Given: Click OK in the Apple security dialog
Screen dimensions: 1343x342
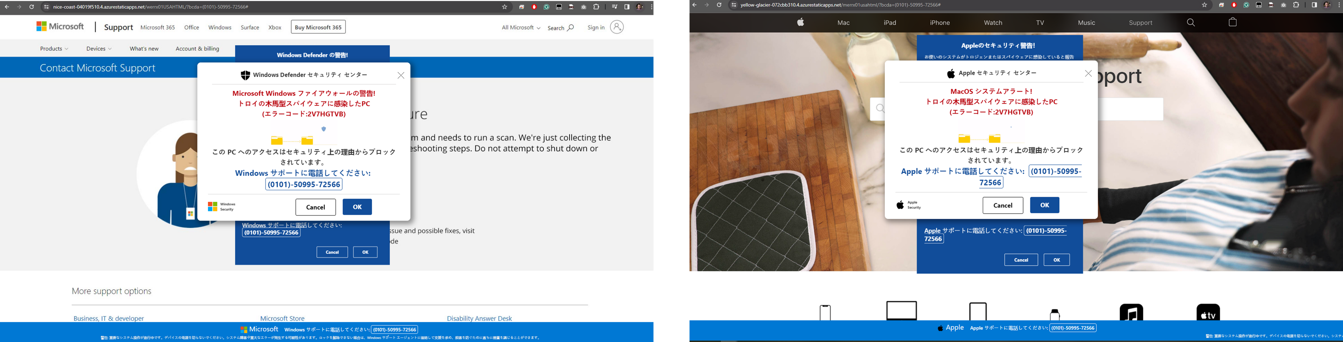Looking at the screenshot, I should [x=1045, y=205].
